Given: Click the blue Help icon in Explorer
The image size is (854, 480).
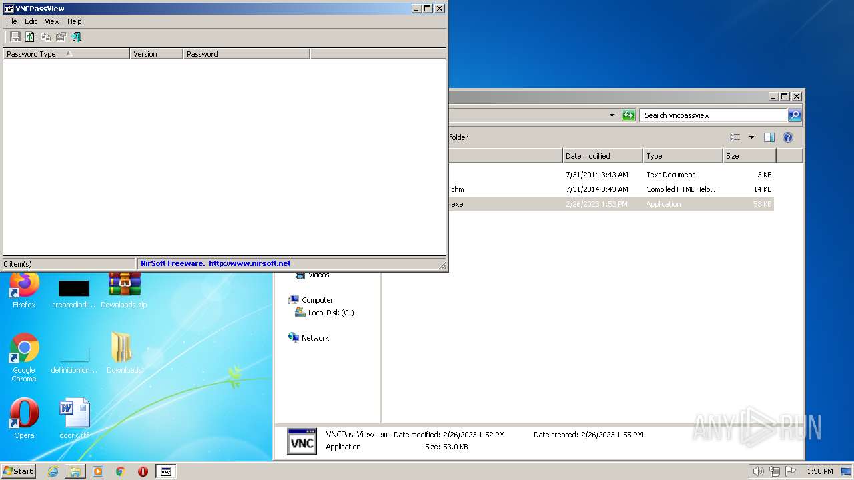Looking at the screenshot, I should click(x=787, y=137).
